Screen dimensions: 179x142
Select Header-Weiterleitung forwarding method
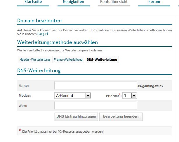tap(34, 60)
